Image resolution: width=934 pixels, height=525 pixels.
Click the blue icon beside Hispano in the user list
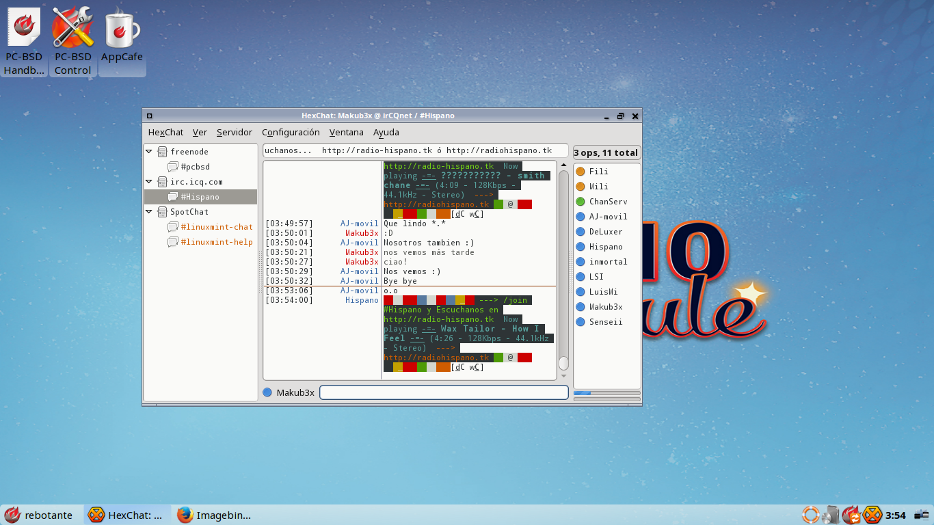(581, 247)
